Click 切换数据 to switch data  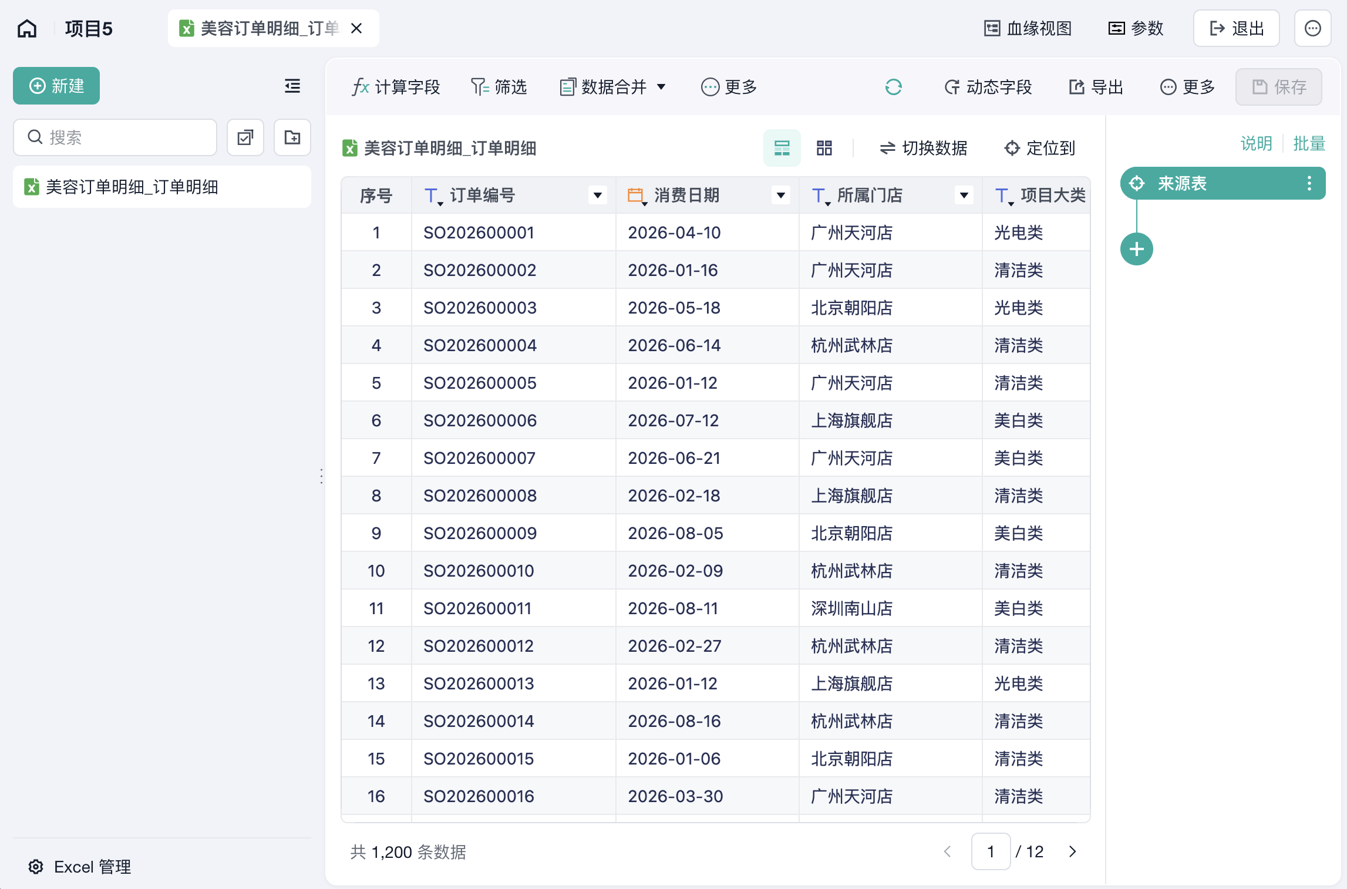coord(924,148)
